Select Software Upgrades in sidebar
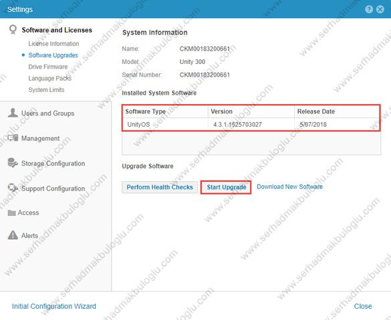The height and width of the screenshot is (320, 391). click(x=53, y=55)
